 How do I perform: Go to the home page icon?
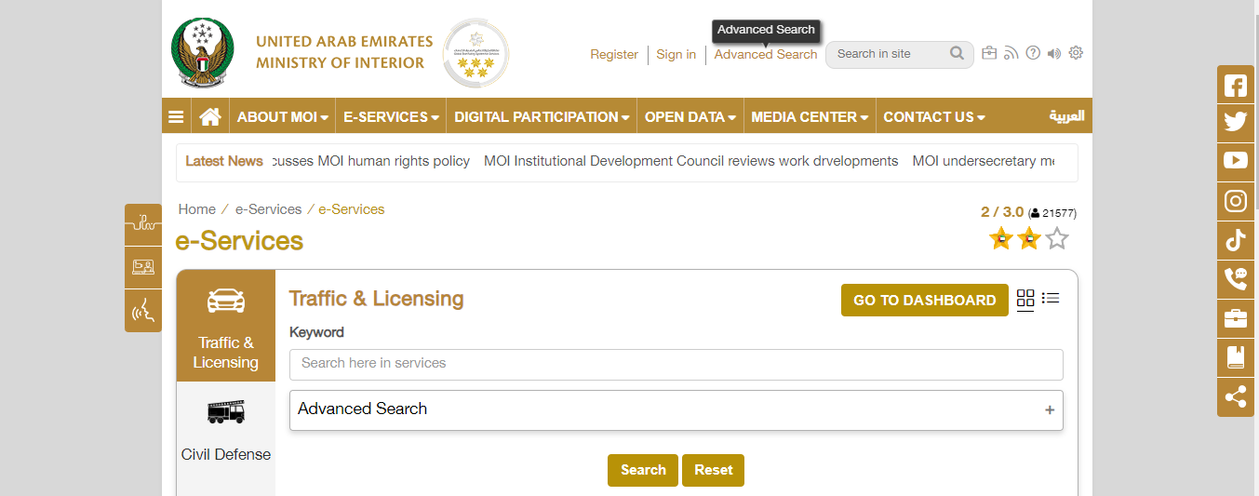click(x=210, y=116)
